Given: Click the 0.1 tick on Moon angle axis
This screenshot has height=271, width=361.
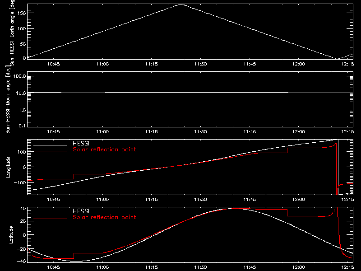Looking at the screenshot, I should pyautogui.click(x=22, y=126).
